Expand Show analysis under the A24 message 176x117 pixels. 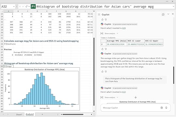point(111,33)
